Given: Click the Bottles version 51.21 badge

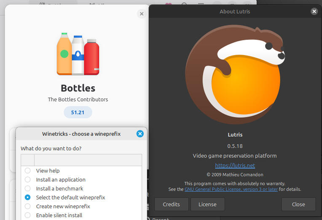Looking at the screenshot, I should [x=78, y=112].
